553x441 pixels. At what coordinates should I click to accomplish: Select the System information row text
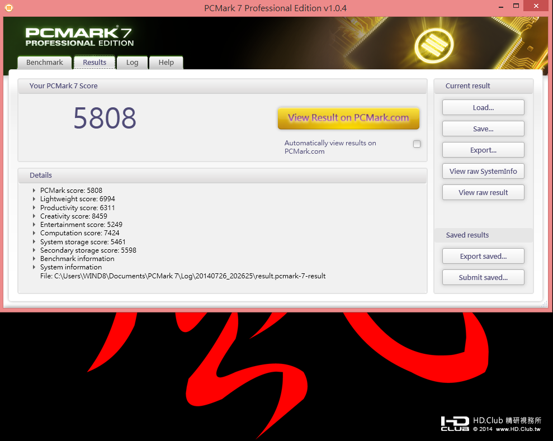71,267
